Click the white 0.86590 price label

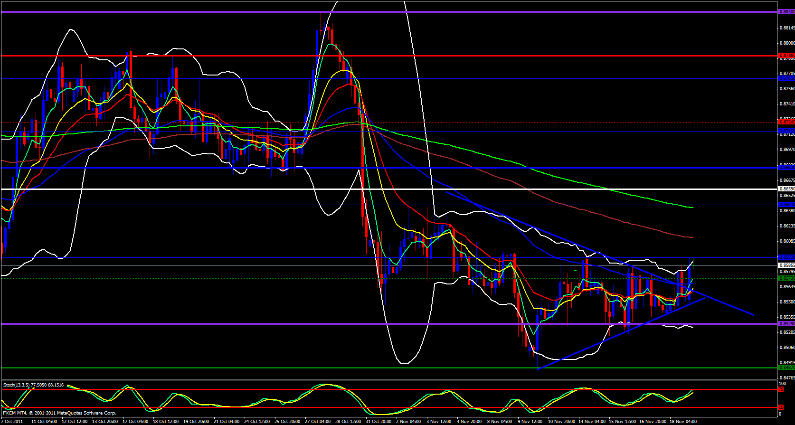[x=786, y=189]
